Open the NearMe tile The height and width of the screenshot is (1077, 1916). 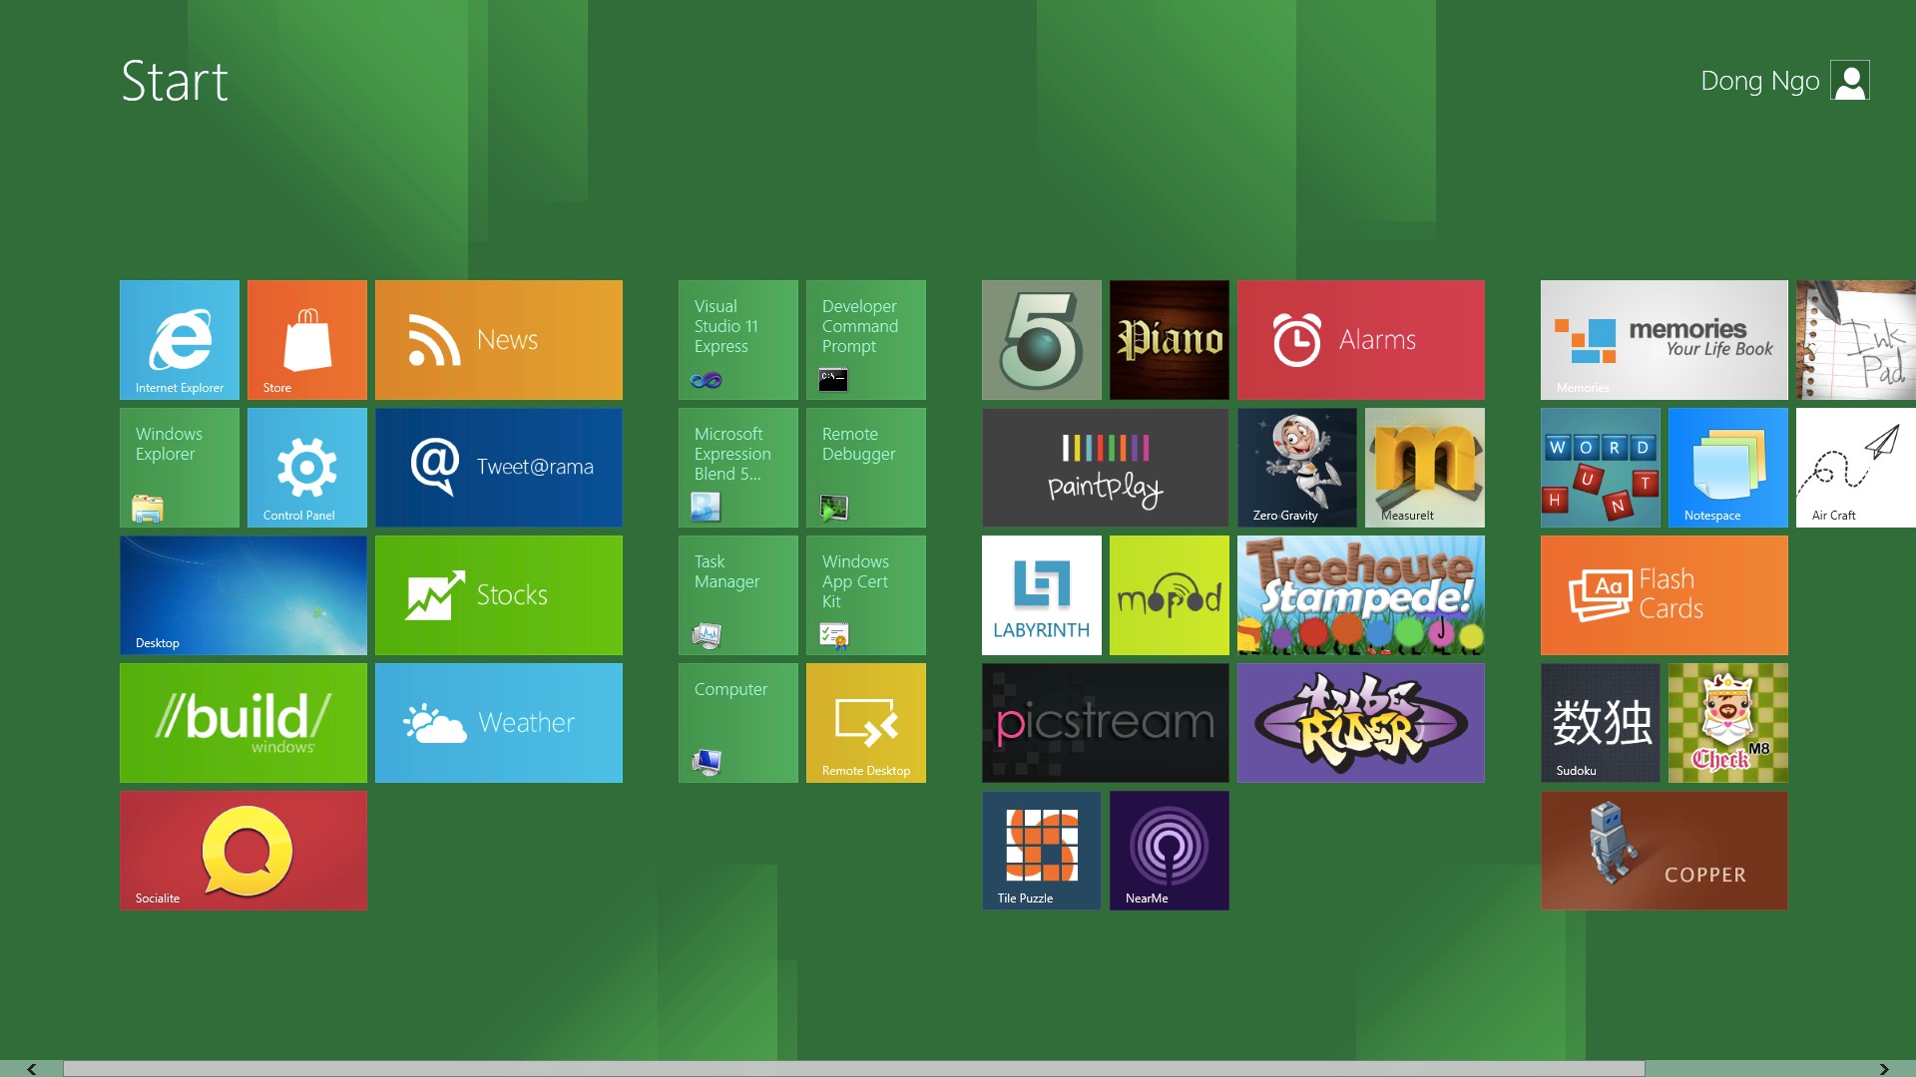(x=1170, y=851)
